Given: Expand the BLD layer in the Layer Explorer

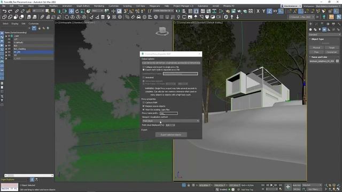Looking at the screenshot, I should tap(6, 46).
